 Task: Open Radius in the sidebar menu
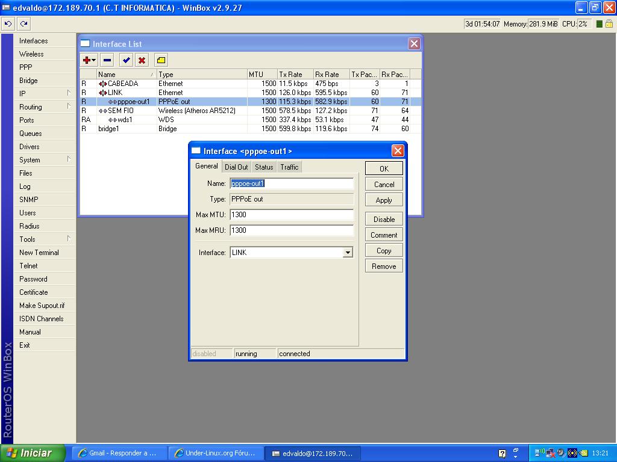[45, 226]
